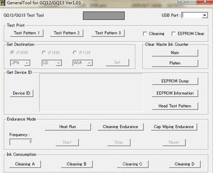Image resolution: width=213 pixels, height=173 pixels.
Task: Start the Heat Run endurance test
Action: coord(68,127)
